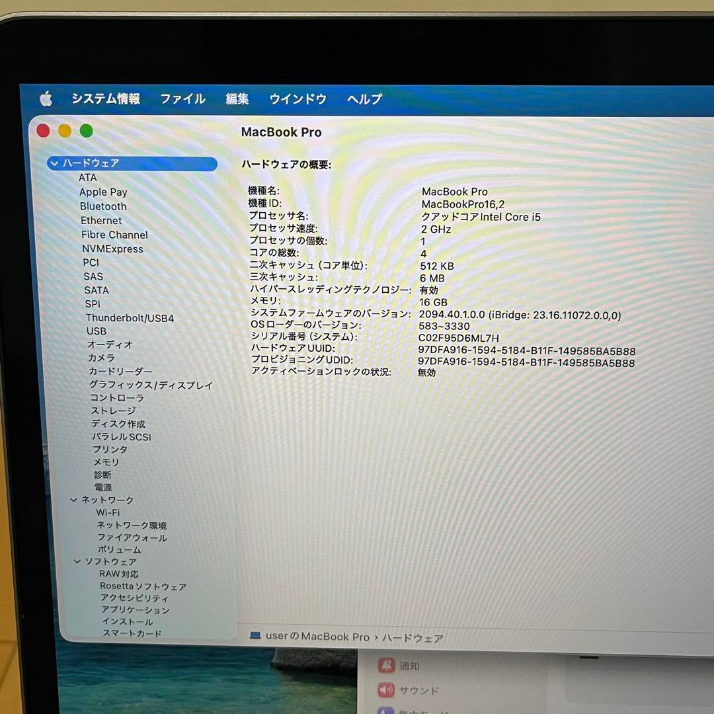The height and width of the screenshot is (714, 714).
Task: Select オーディオ in the sidebar
Action: tap(110, 344)
